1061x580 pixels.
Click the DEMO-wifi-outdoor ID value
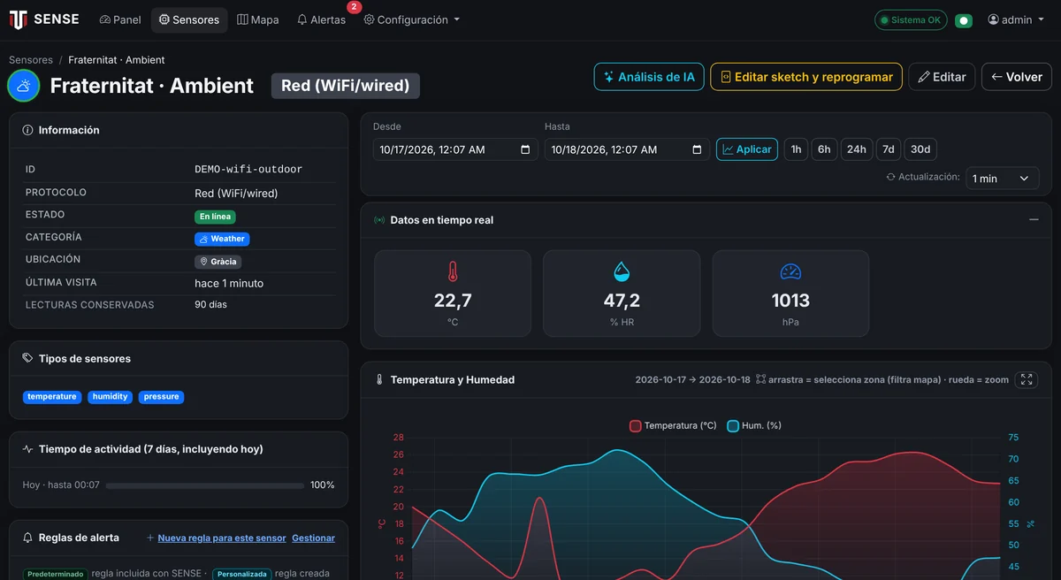[x=248, y=169]
